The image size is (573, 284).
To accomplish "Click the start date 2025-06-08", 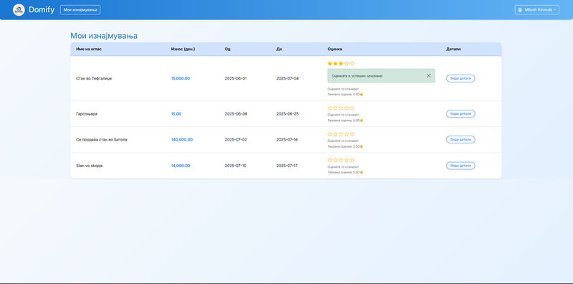I will coord(236,114).
